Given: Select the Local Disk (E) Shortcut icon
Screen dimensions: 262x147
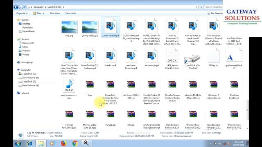Looking at the screenshot, I should tap(192, 59).
